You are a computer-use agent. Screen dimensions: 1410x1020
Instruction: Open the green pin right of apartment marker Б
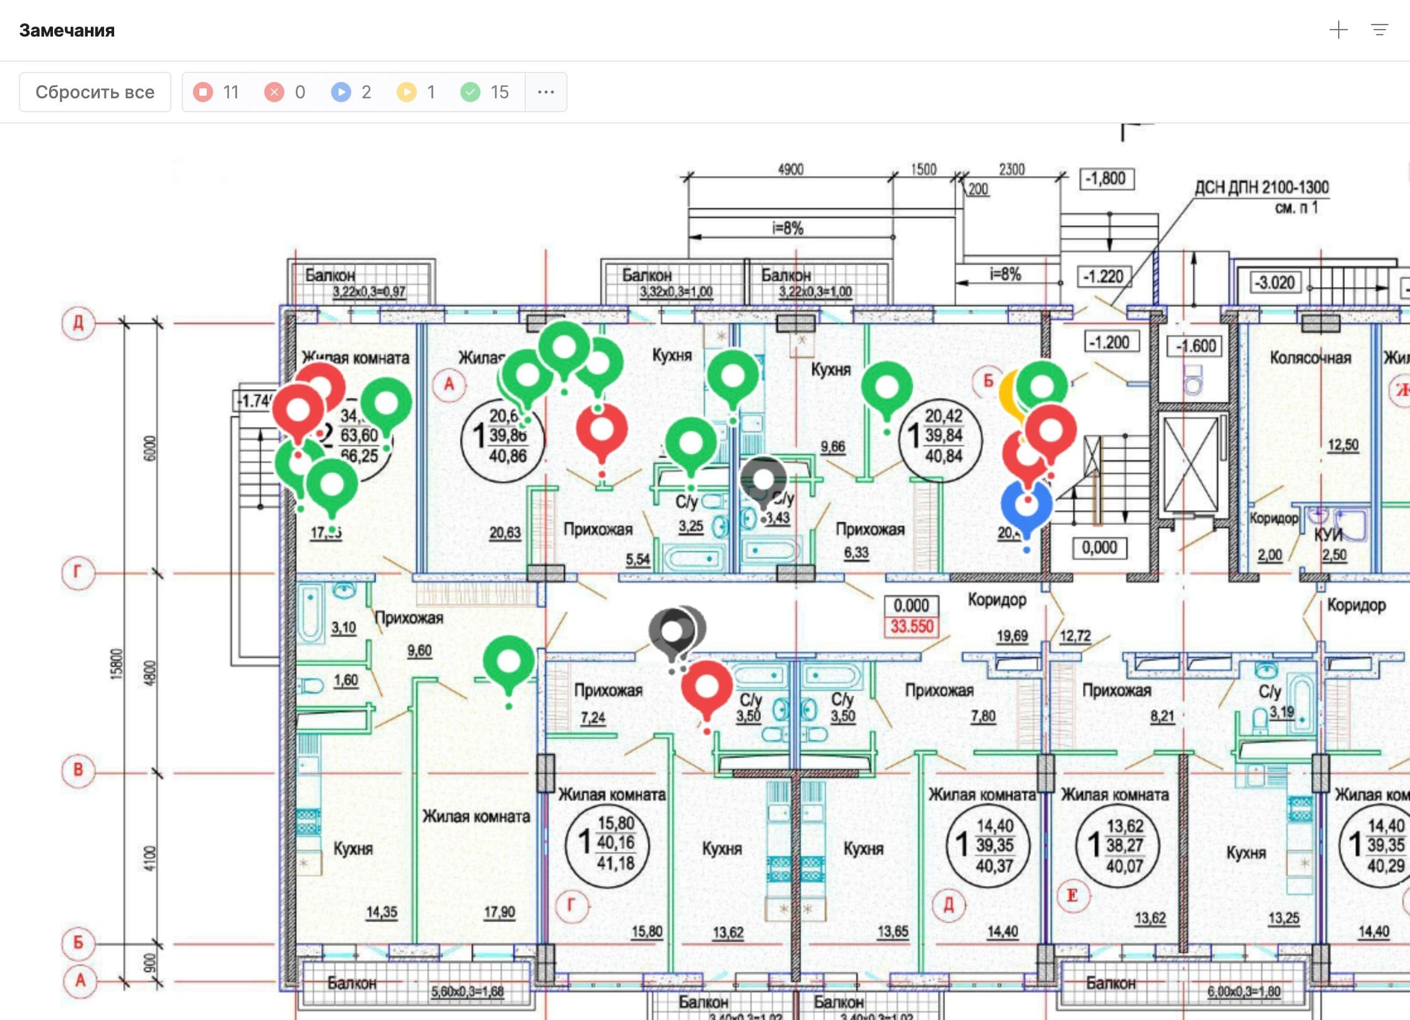coord(1042,385)
